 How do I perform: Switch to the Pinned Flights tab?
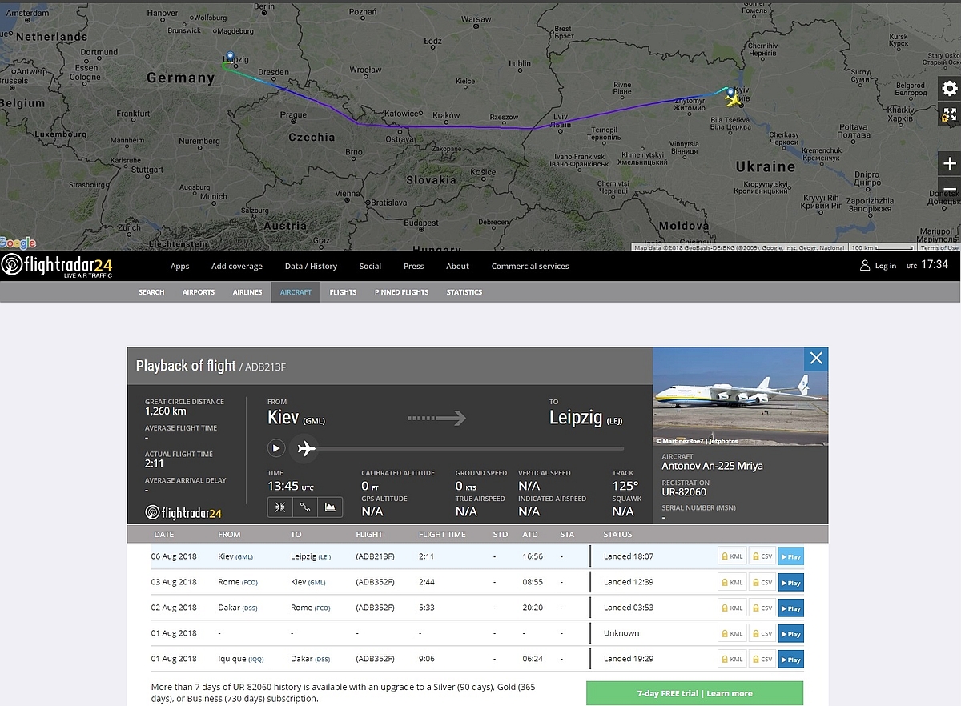pyautogui.click(x=401, y=292)
